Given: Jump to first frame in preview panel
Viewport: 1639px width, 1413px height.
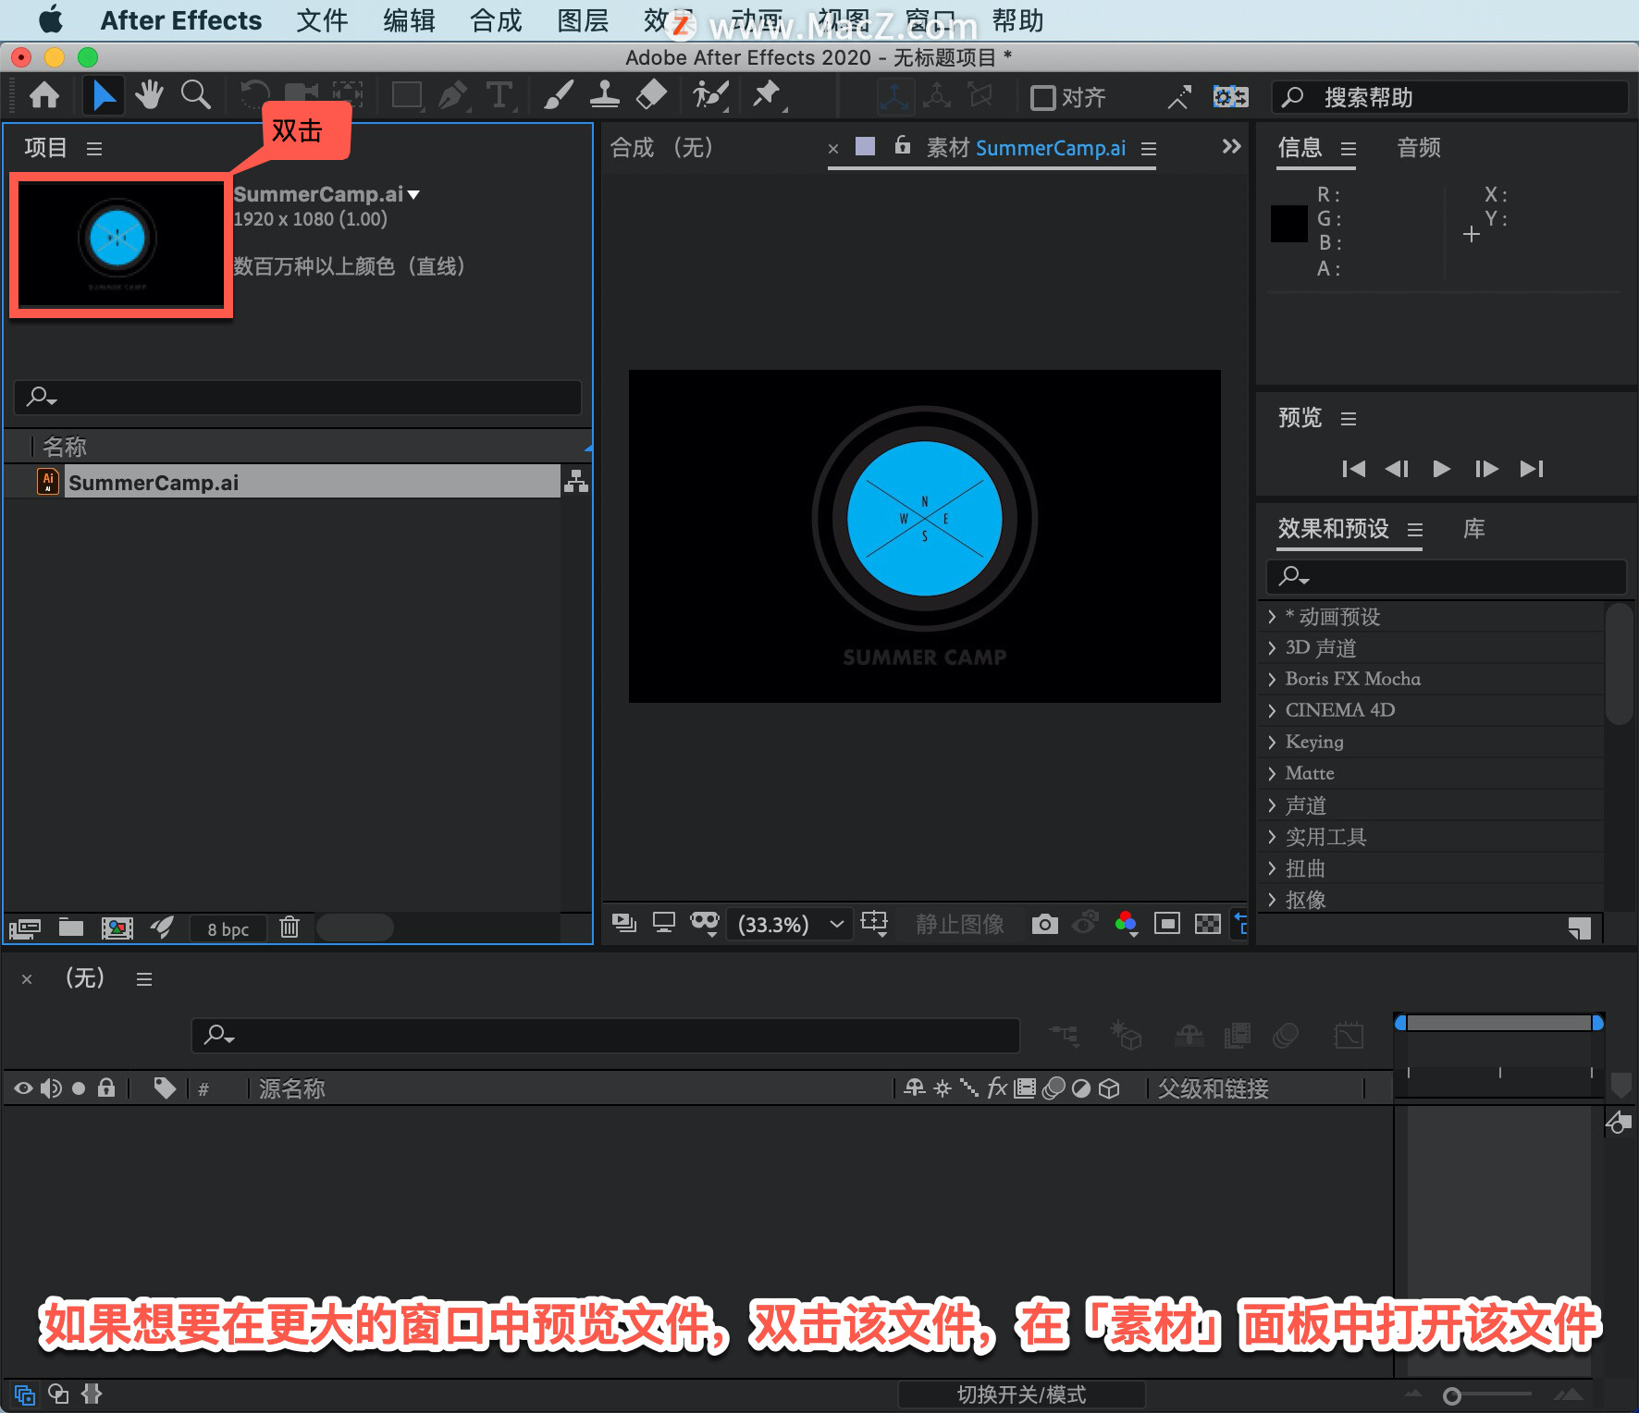Looking at the screenshot, I should (x=1353, y=469).
